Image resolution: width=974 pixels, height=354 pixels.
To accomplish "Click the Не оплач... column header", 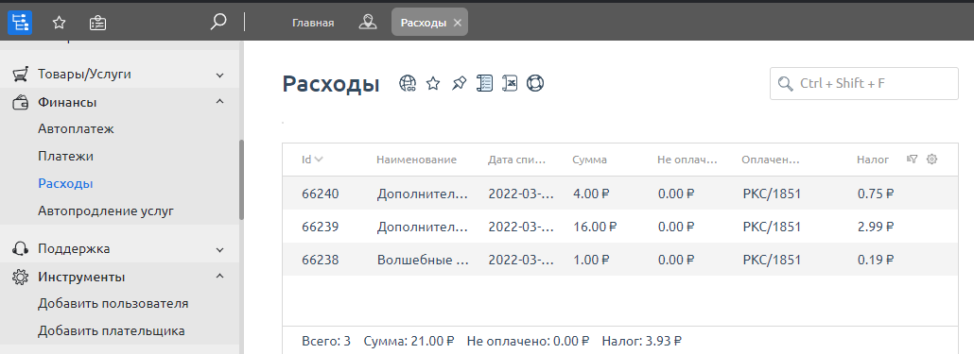I will tap(687, 160).
